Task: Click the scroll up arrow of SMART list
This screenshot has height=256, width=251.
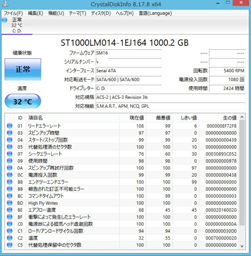Action: pos(242,117)
